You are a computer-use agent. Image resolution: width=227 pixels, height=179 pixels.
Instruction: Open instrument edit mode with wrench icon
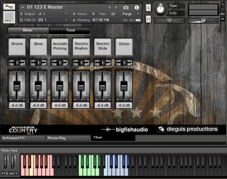click(x=9, y=7)
